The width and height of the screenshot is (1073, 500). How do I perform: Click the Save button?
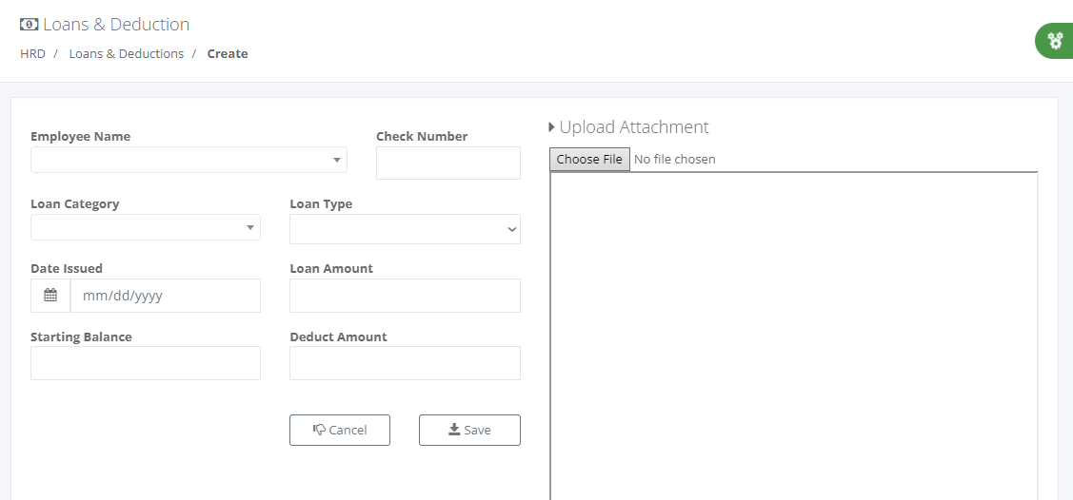(469, 430)
